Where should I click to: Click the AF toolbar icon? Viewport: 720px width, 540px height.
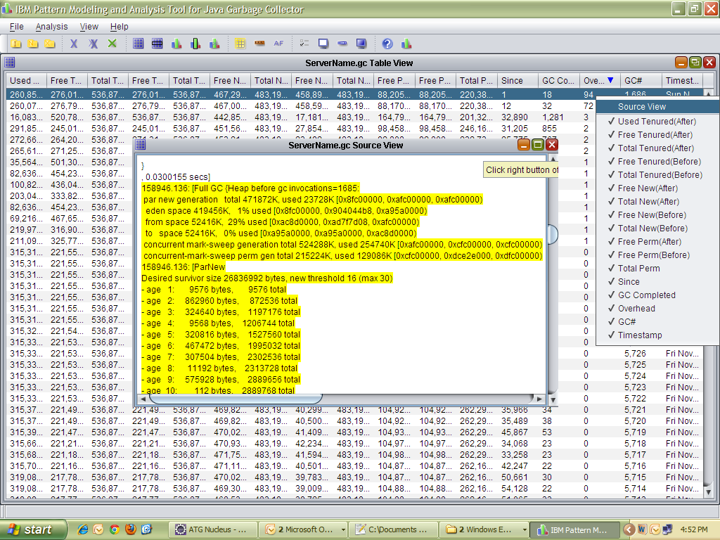tap(278, 44)
